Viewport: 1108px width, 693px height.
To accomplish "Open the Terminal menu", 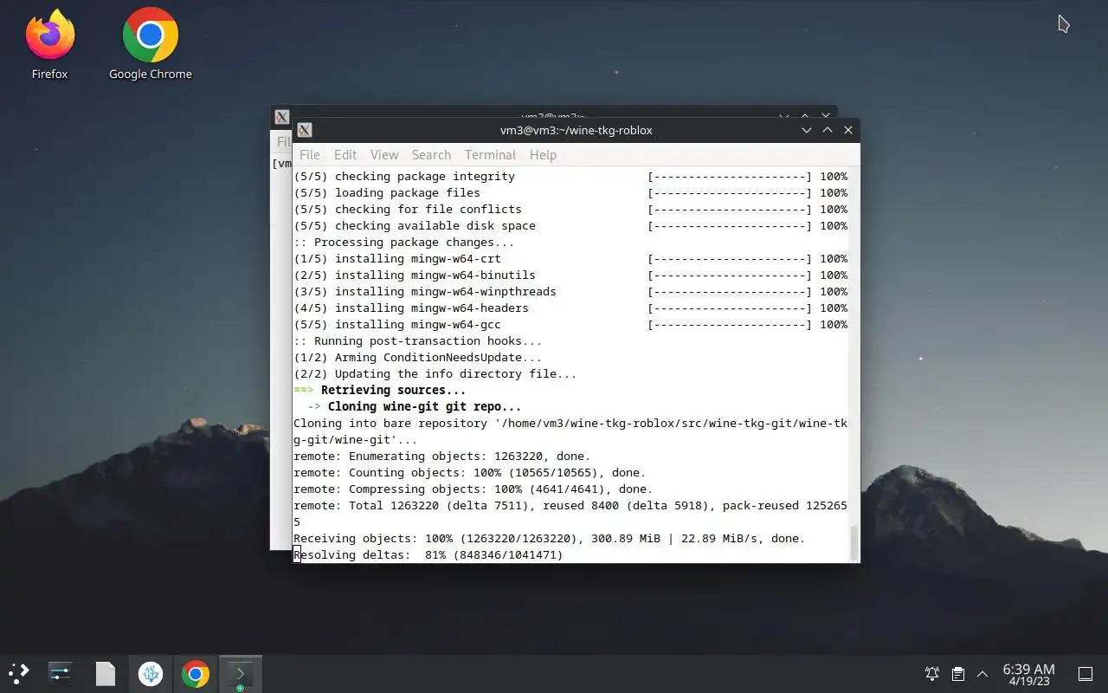I will click(x=490, y=154).
